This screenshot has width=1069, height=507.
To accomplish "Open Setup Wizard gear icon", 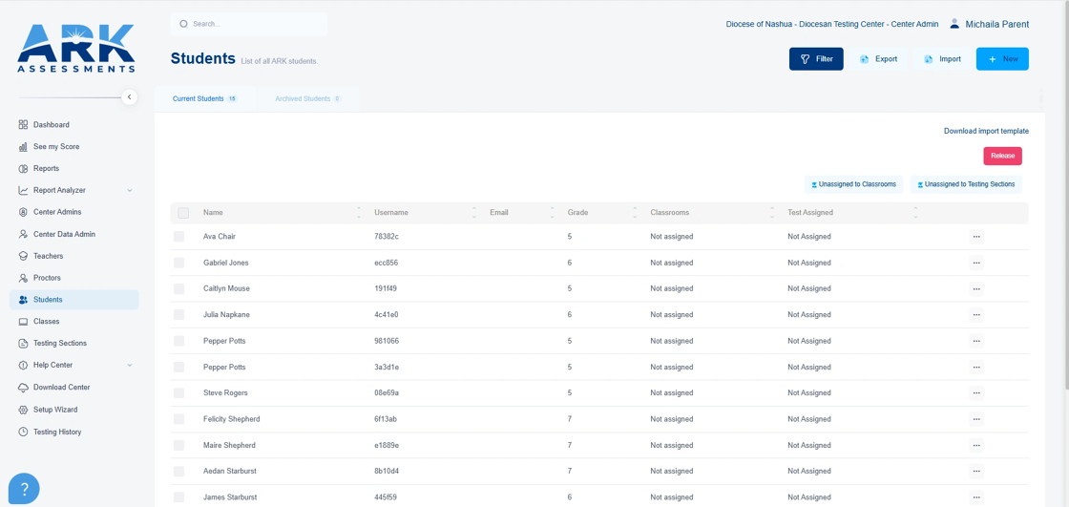I will coord(23,411).
